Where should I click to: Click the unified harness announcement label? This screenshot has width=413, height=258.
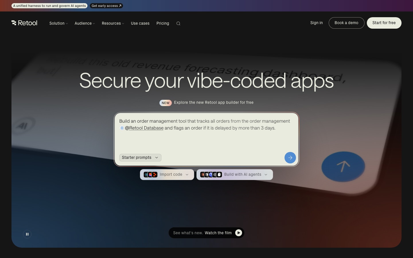point(49,6)
